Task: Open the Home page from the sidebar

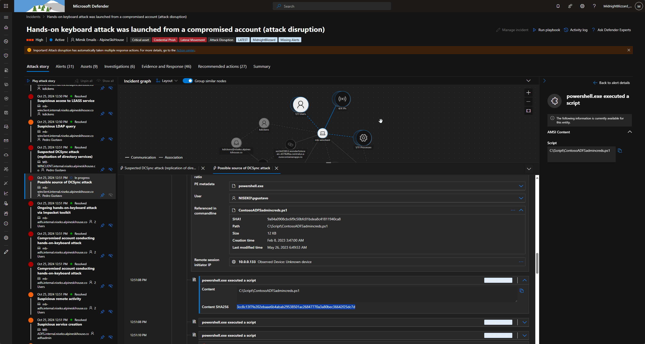Action: 6,27
